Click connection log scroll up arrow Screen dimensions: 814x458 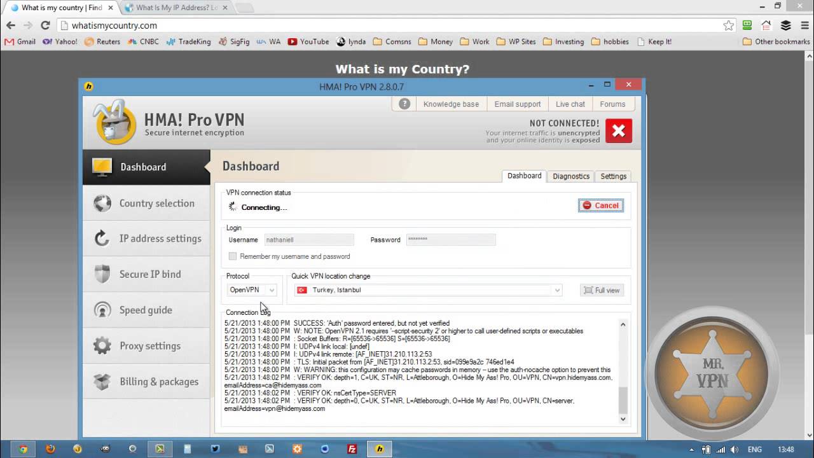pyautogui.click(x=623, y=324)
